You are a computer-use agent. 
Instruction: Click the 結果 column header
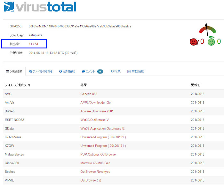(84, 85)
